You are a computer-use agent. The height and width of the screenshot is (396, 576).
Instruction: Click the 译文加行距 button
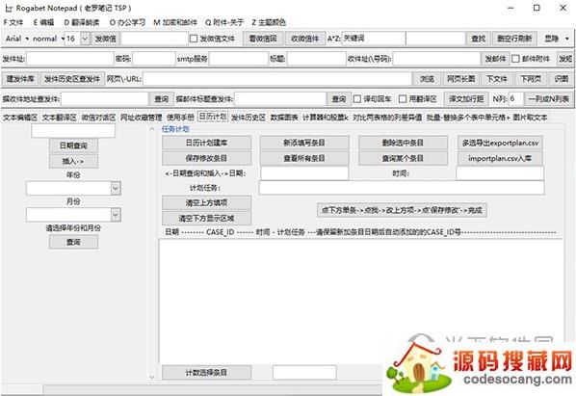(466, 99)
